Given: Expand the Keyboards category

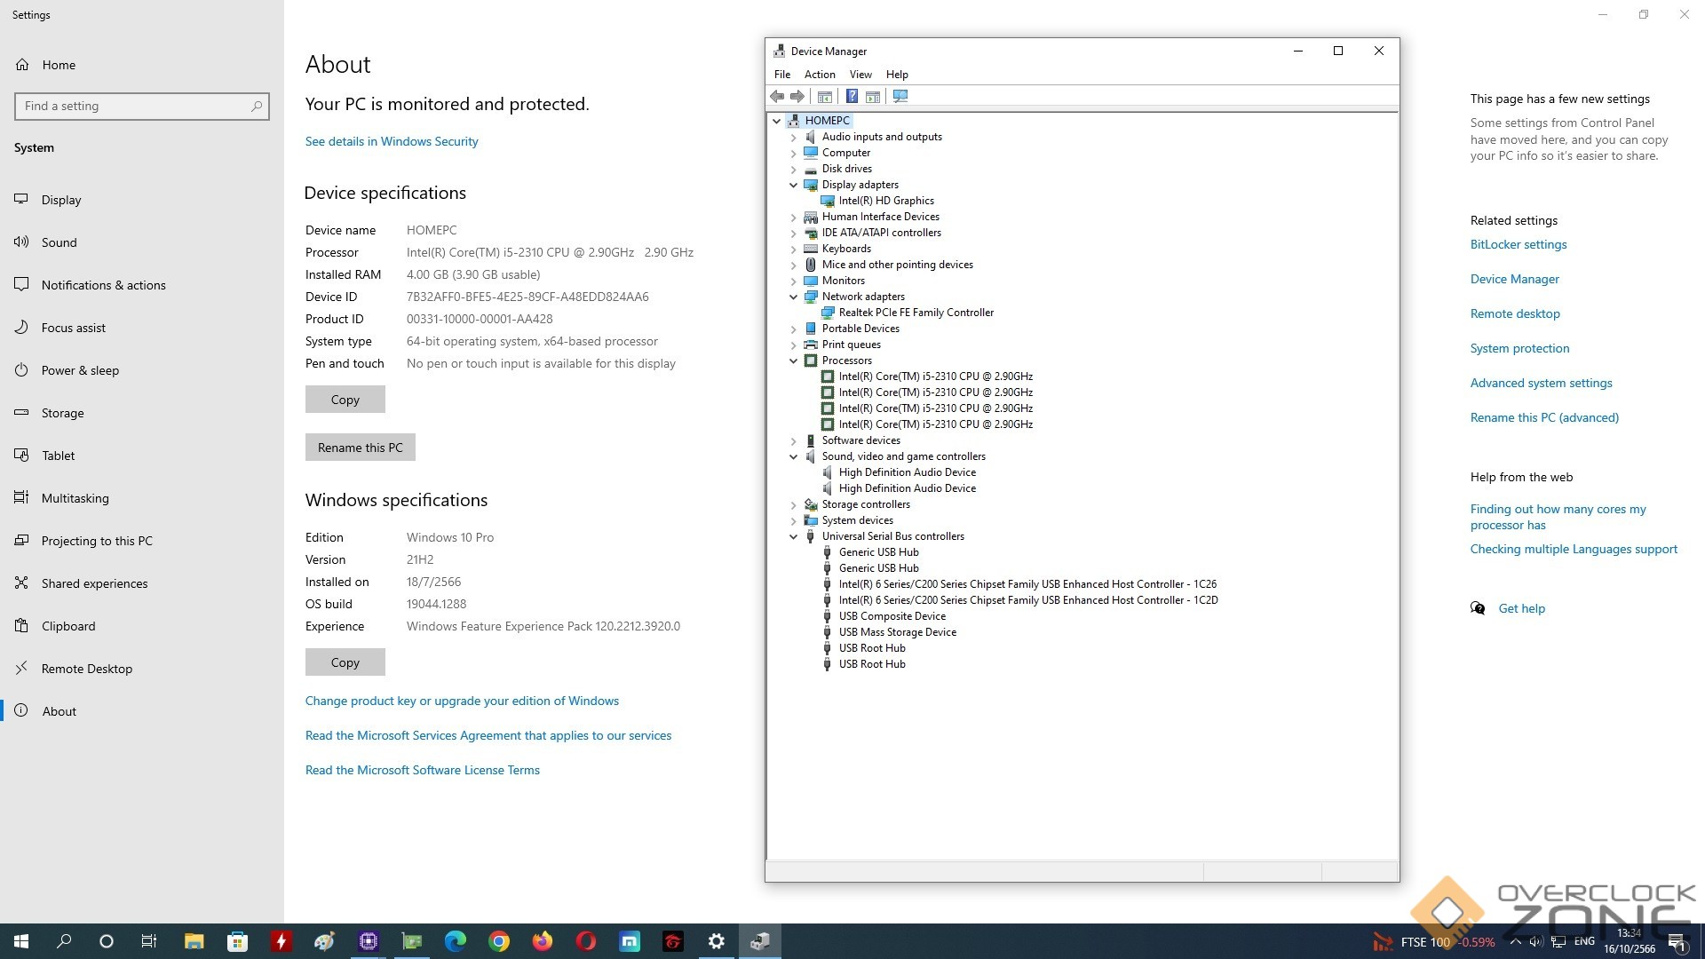Looking at the screenshot, I should 793,249.
